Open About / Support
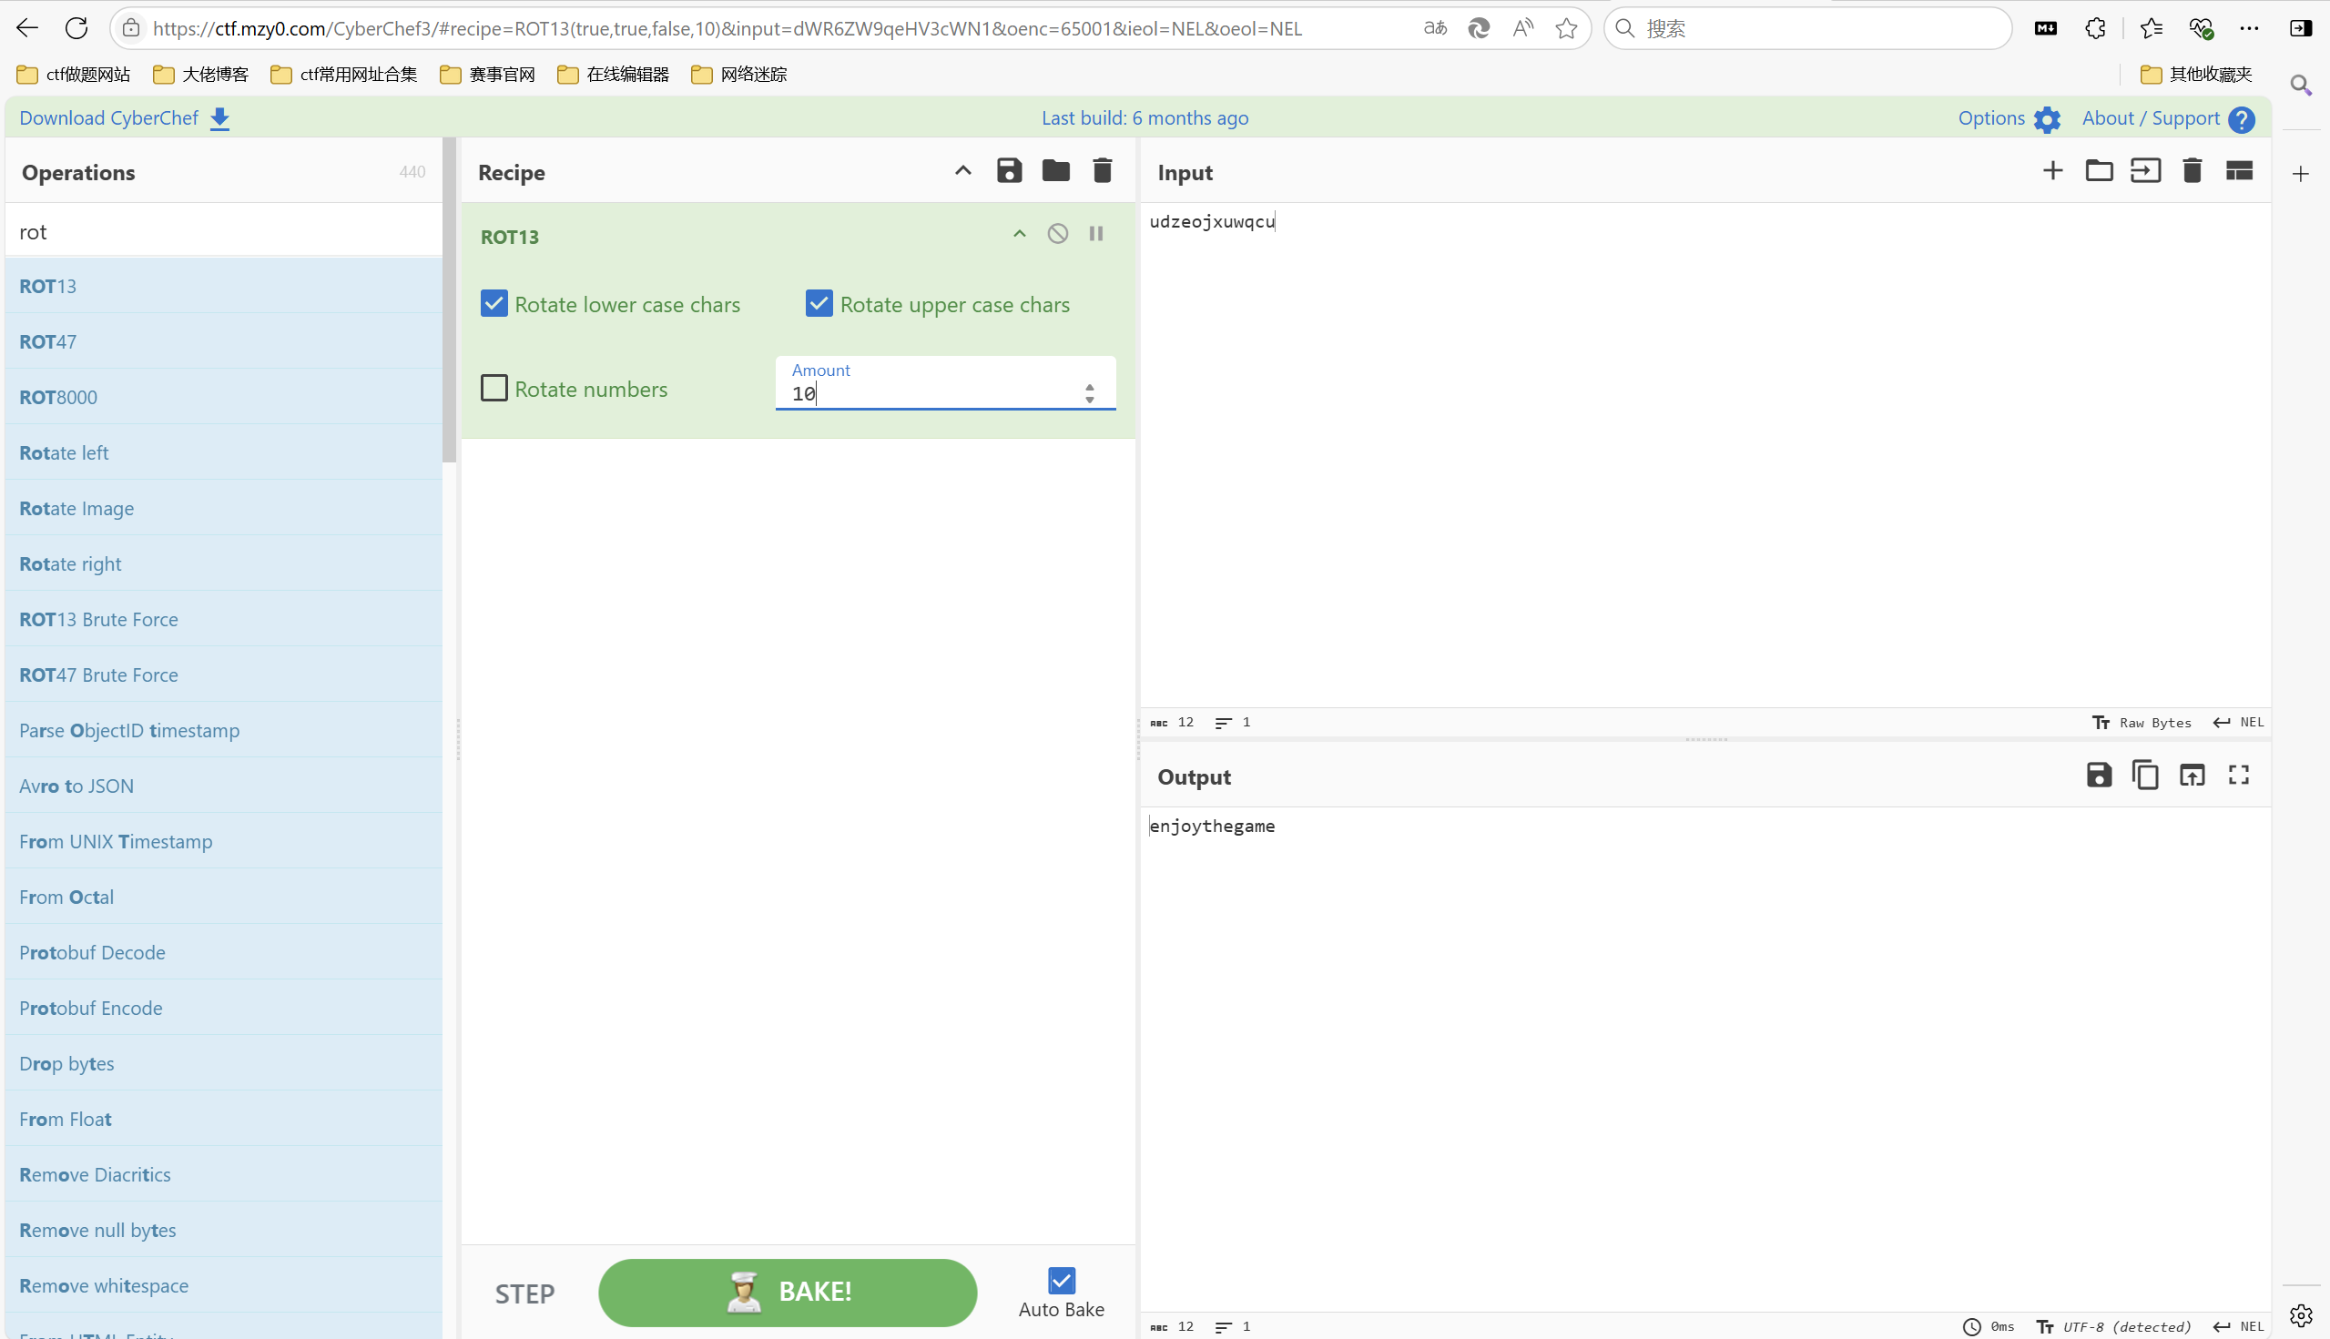2330x1339 pixels. coord(2168,118)
